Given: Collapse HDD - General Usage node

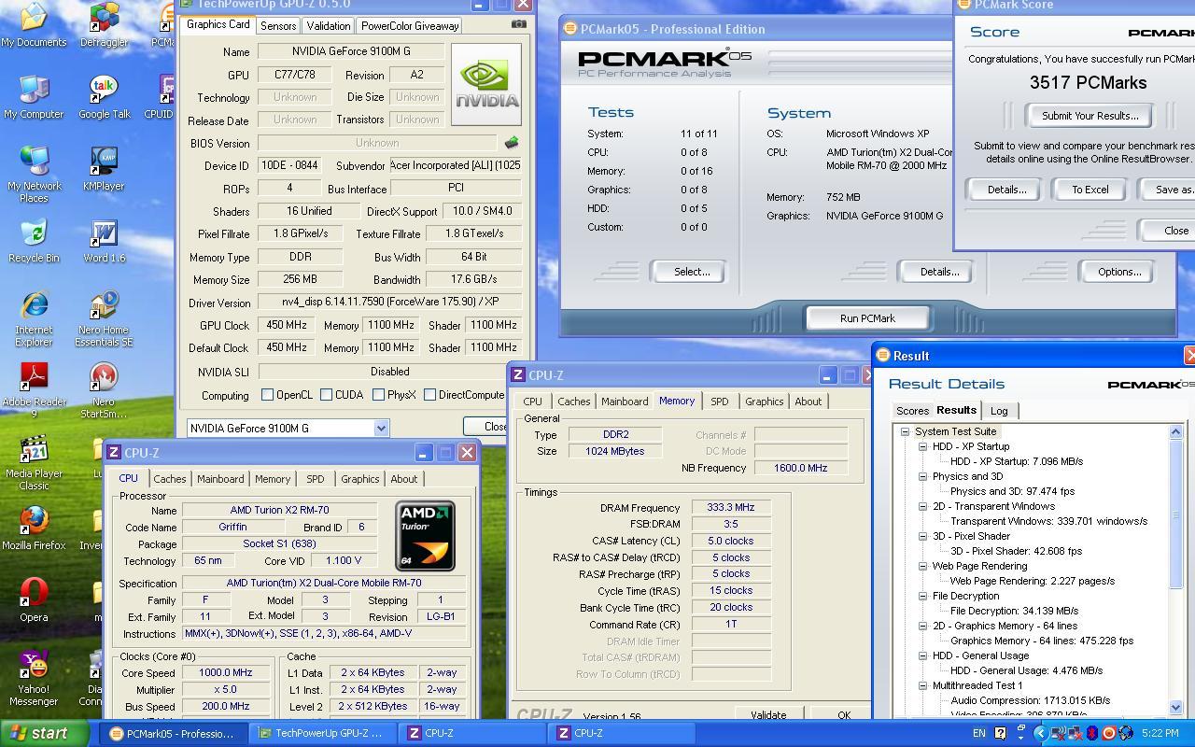Looking at the screenshot, I should [922, 655].
